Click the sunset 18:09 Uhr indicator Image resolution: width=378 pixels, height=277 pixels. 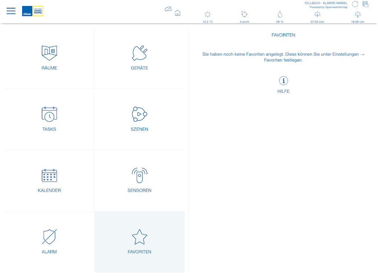coord(358,17)
